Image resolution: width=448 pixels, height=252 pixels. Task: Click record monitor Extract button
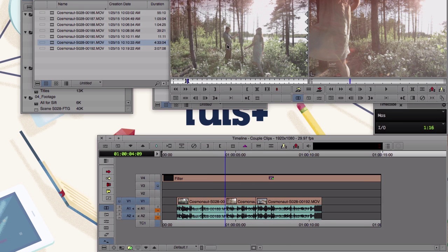click(442, 90)
